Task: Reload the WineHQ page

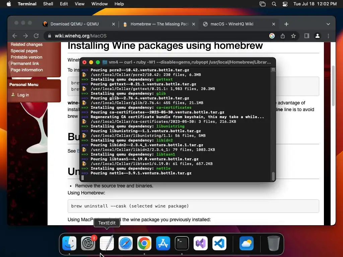Action: click(36, 36)
